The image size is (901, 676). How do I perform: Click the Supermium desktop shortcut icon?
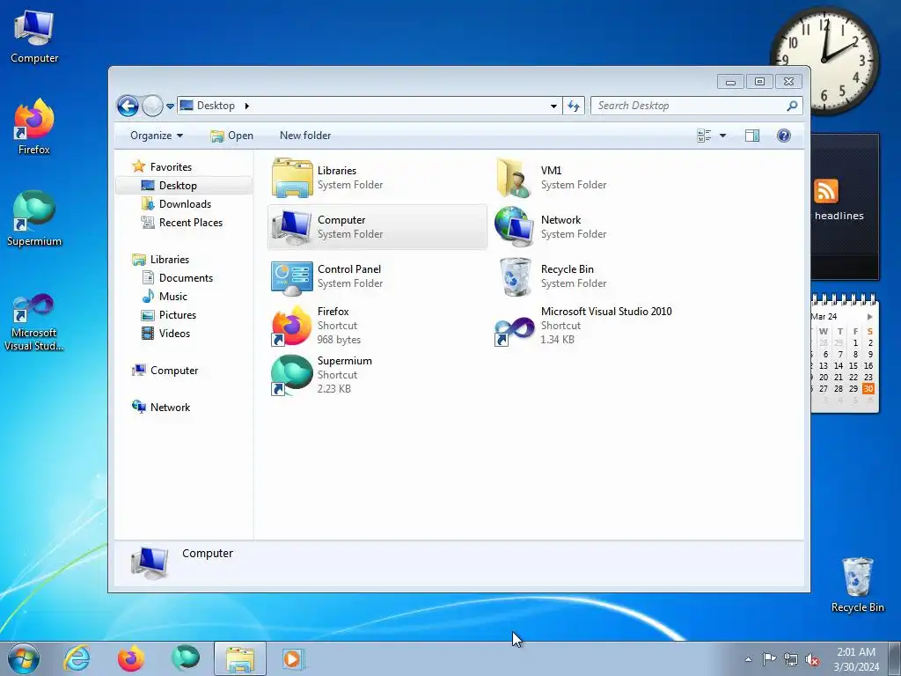tap(34, 218)
